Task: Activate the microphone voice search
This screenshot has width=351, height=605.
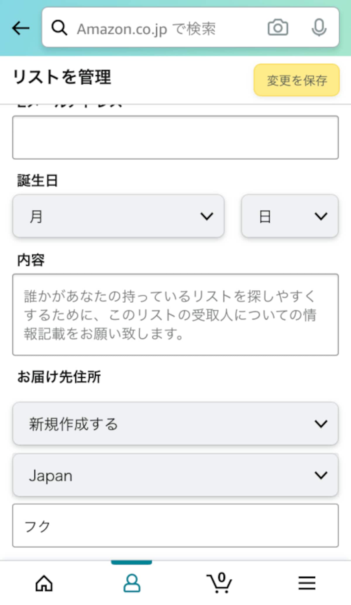Action: pyautogui.click(x=319, y=28)
